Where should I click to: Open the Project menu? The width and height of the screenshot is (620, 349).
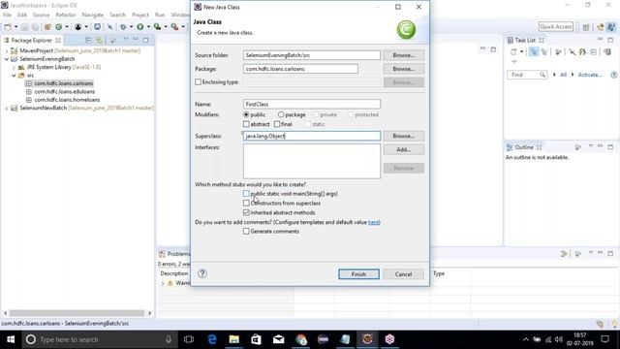(x=139, y=15)
